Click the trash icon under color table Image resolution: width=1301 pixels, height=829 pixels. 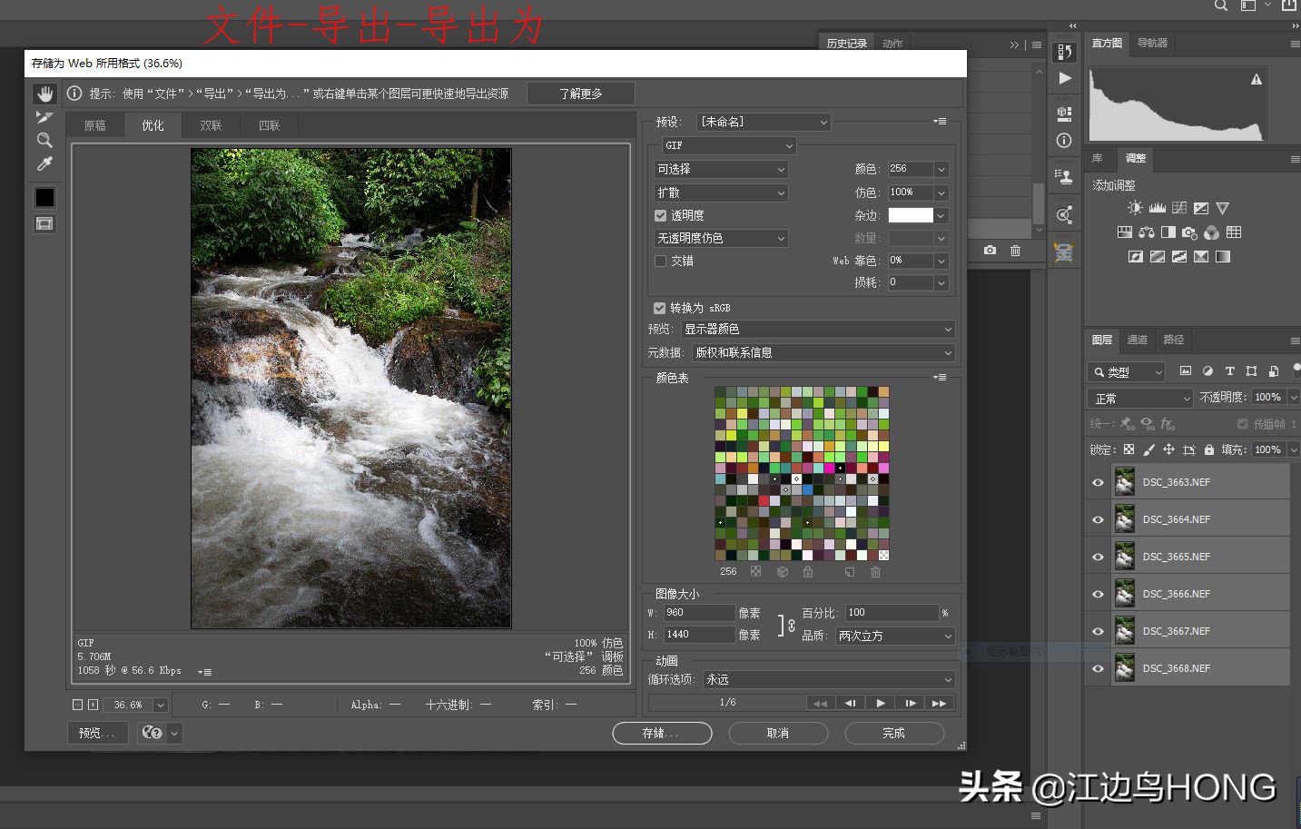click(875, 572)
